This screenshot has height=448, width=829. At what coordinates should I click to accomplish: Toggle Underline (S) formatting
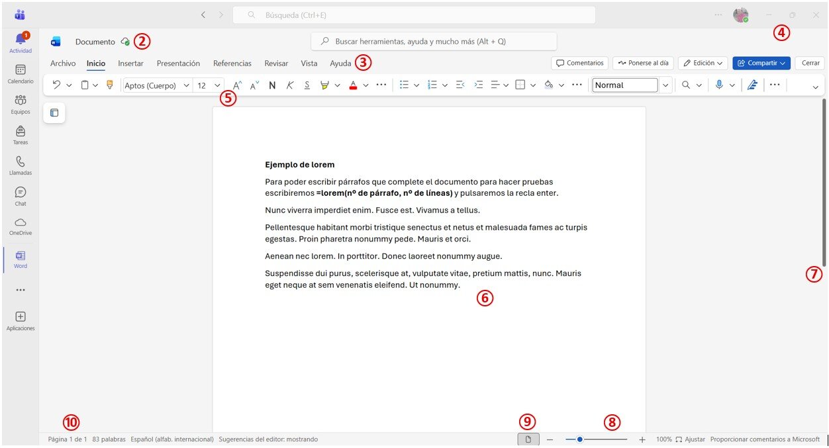pos(307,85)
